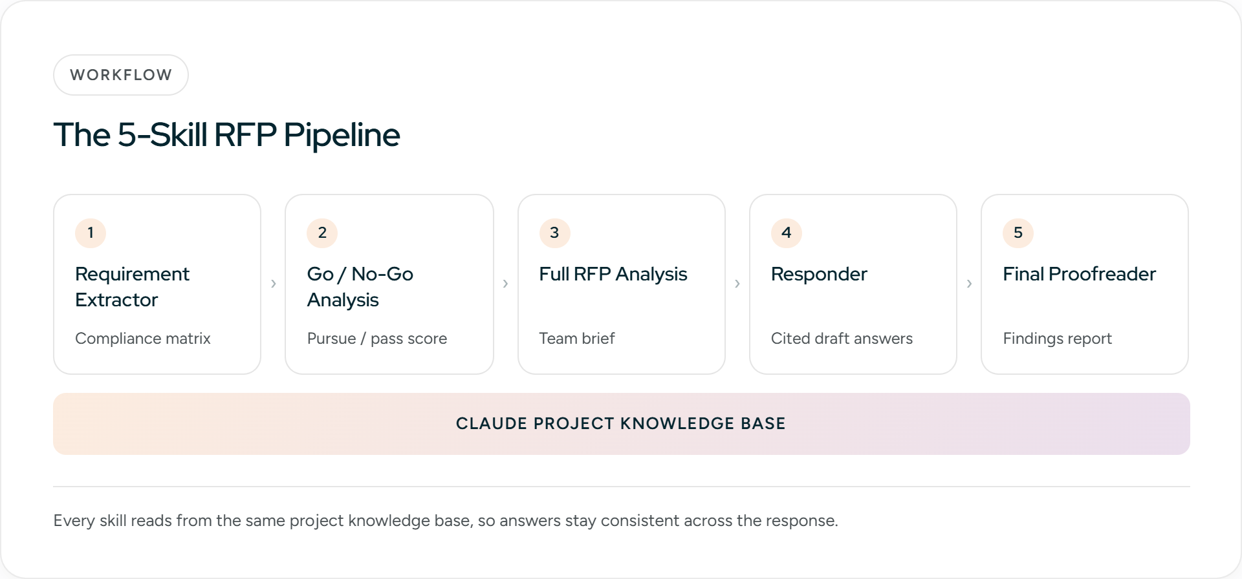Open the Requirement Extractor title

coord(132,287)
